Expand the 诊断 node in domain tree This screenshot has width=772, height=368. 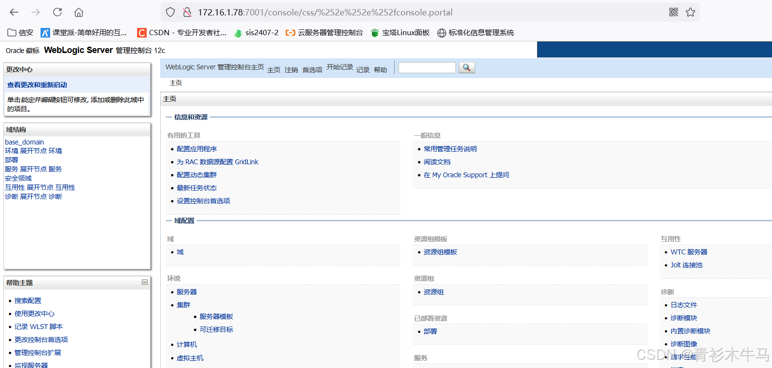(34, 197)
